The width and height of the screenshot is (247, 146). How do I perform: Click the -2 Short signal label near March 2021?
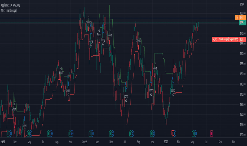(x=14, y=107)
